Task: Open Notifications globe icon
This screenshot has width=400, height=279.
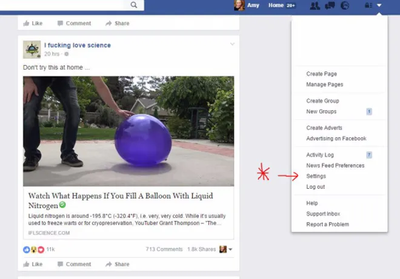Action: [345, 5]
